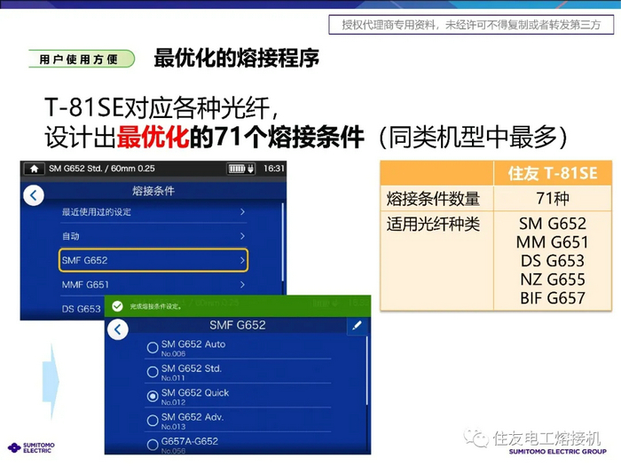Click the pencil edit icon
621x466 pixels.
coord(357,326)
